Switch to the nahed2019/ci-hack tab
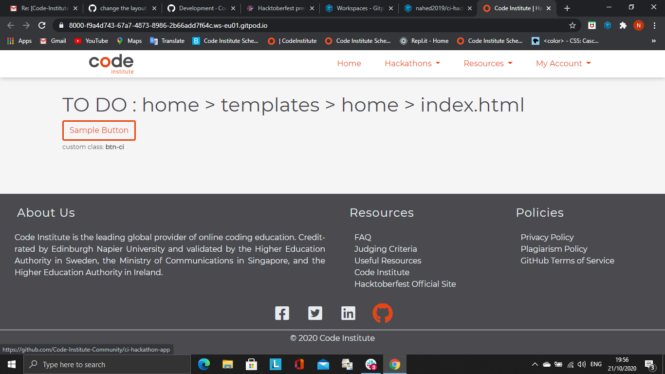This screenshot has width=665, height=374. [438, 8]
